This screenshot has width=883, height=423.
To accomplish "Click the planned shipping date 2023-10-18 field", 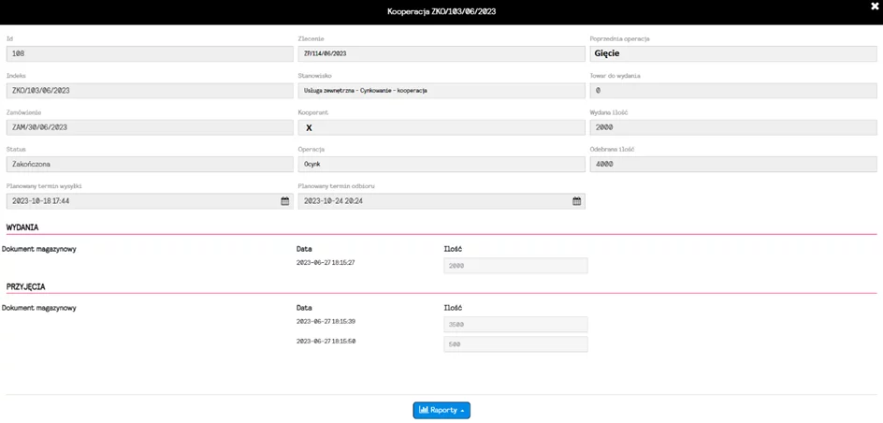I will pos(150,201).
